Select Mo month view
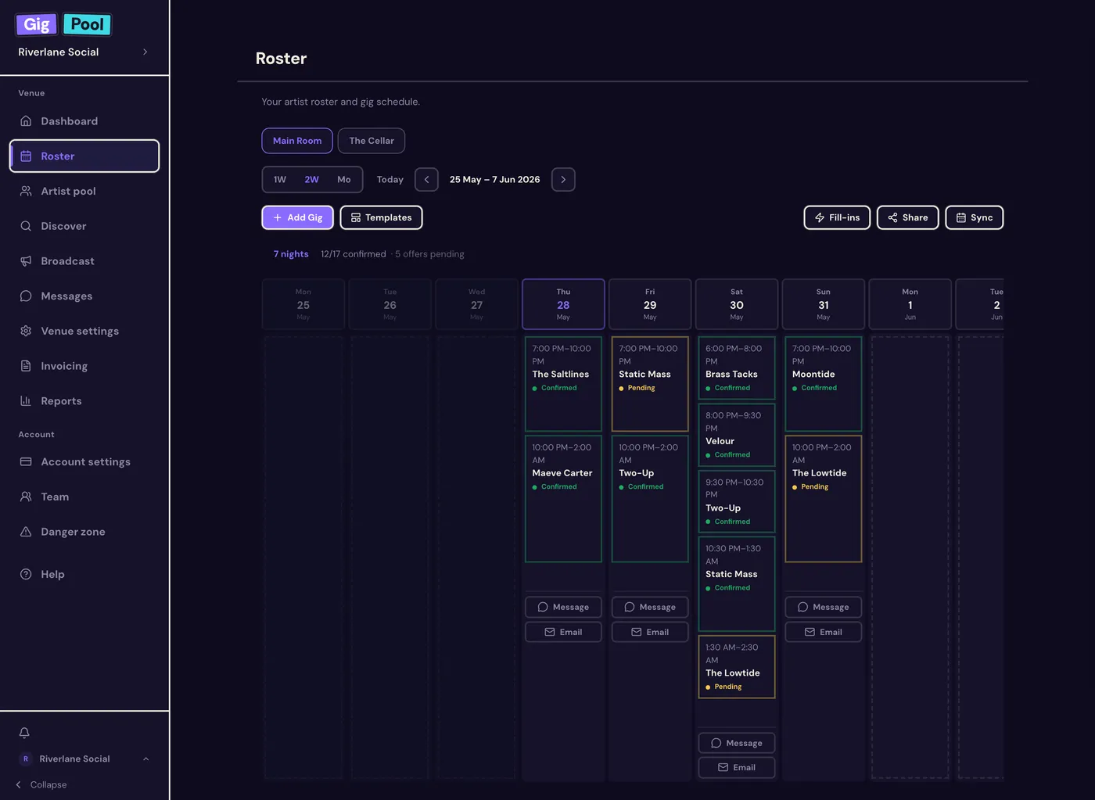The image size is (1095, 800). click(344, 179)
